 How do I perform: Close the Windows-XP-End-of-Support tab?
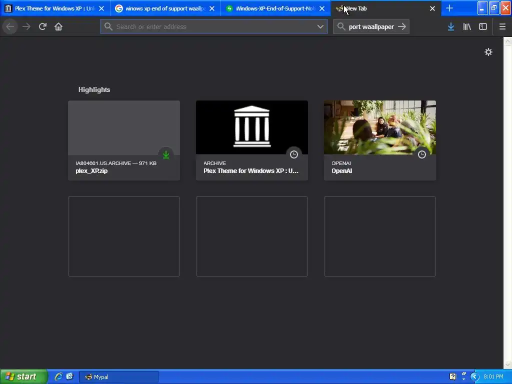322,8
